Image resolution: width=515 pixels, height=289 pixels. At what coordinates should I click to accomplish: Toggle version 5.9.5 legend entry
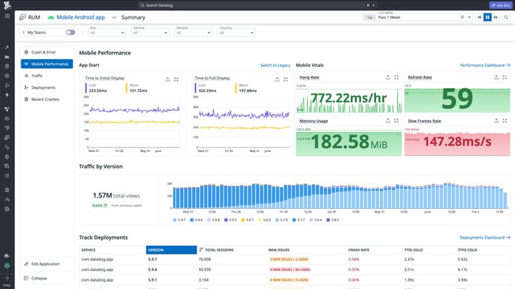click(231, 220)
